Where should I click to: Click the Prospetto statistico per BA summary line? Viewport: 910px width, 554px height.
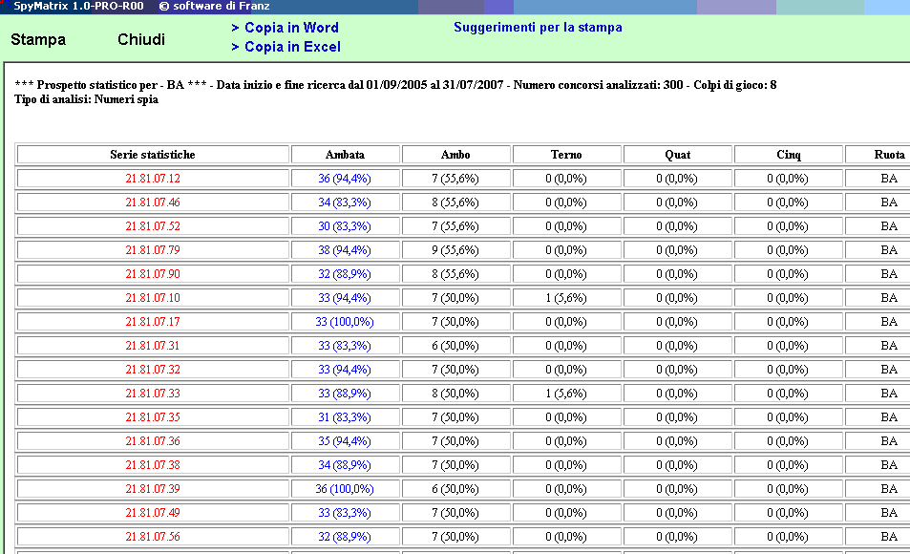coord(395,85)
